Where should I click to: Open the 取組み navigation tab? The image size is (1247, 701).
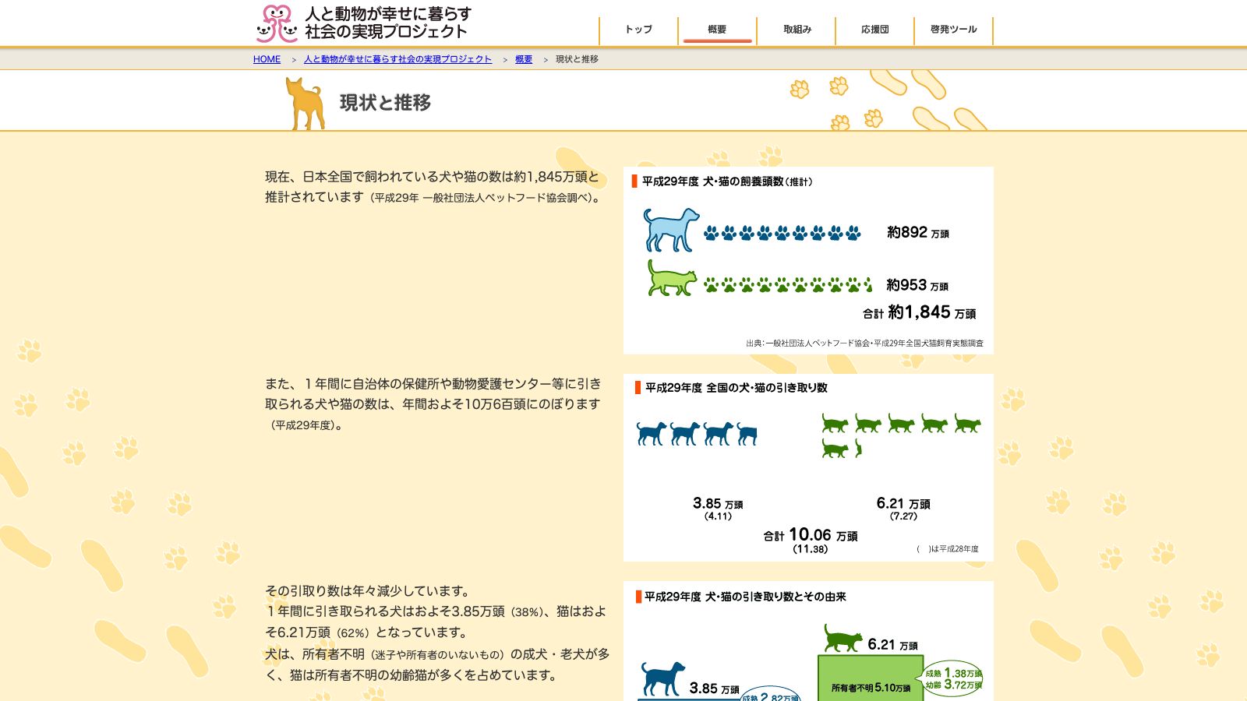(x=797, y=30)
